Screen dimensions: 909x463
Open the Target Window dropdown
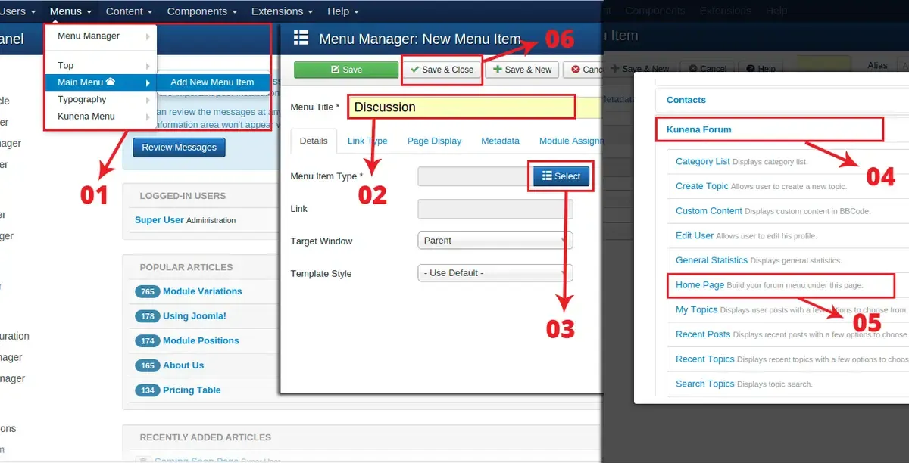(x=495, y=241)
